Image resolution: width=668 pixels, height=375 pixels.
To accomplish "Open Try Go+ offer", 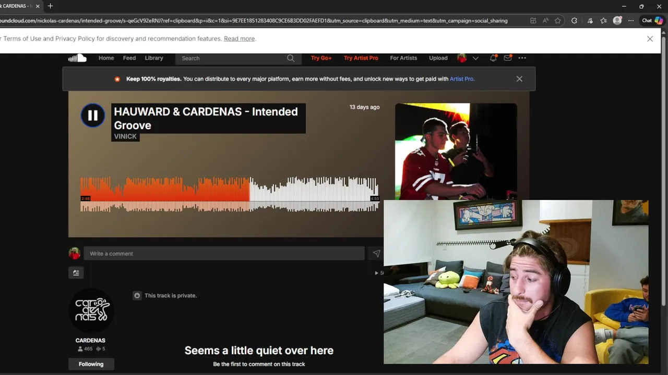I will [x=321, y=58].
